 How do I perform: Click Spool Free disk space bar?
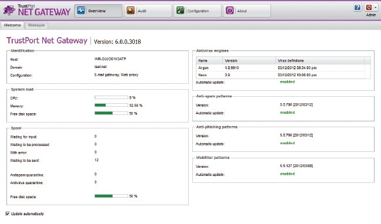pos(111,196)
